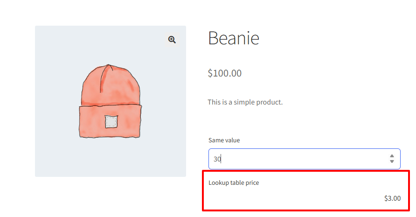
Task: Focus the Same value number field
Action: coord(305,159)
